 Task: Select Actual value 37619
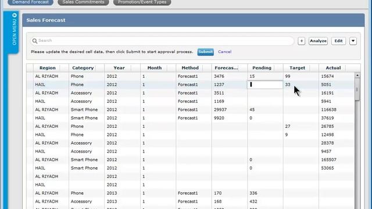[x=327, y=118]
